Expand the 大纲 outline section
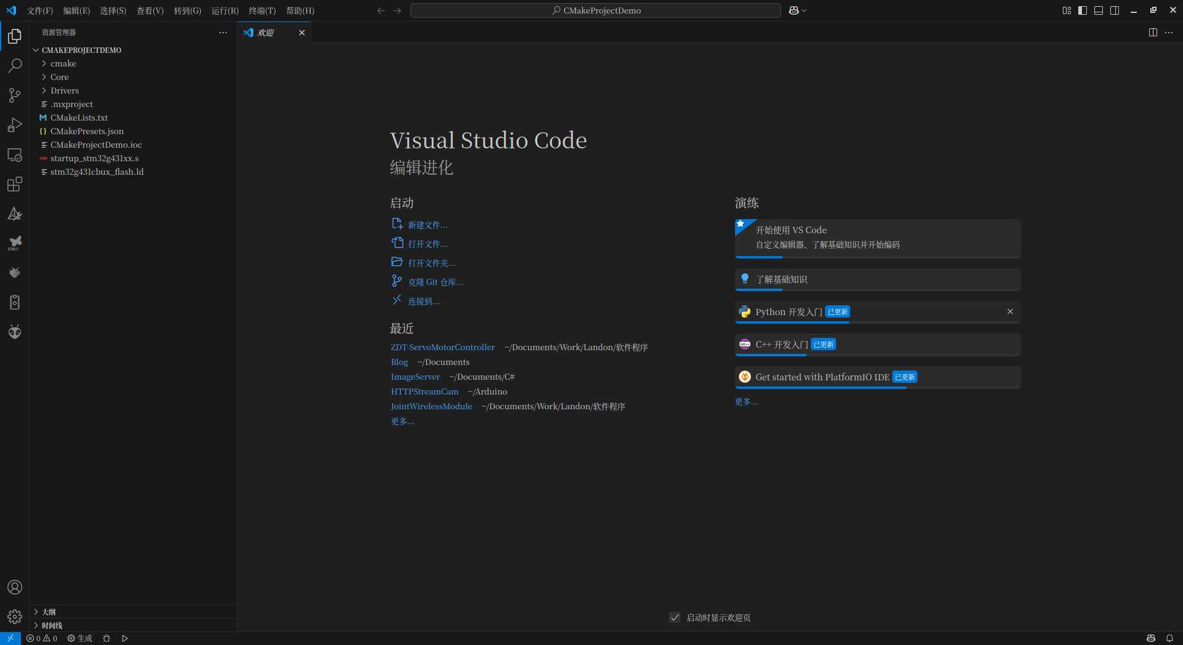Screen dimensions: 1183x645 [133, 612]
